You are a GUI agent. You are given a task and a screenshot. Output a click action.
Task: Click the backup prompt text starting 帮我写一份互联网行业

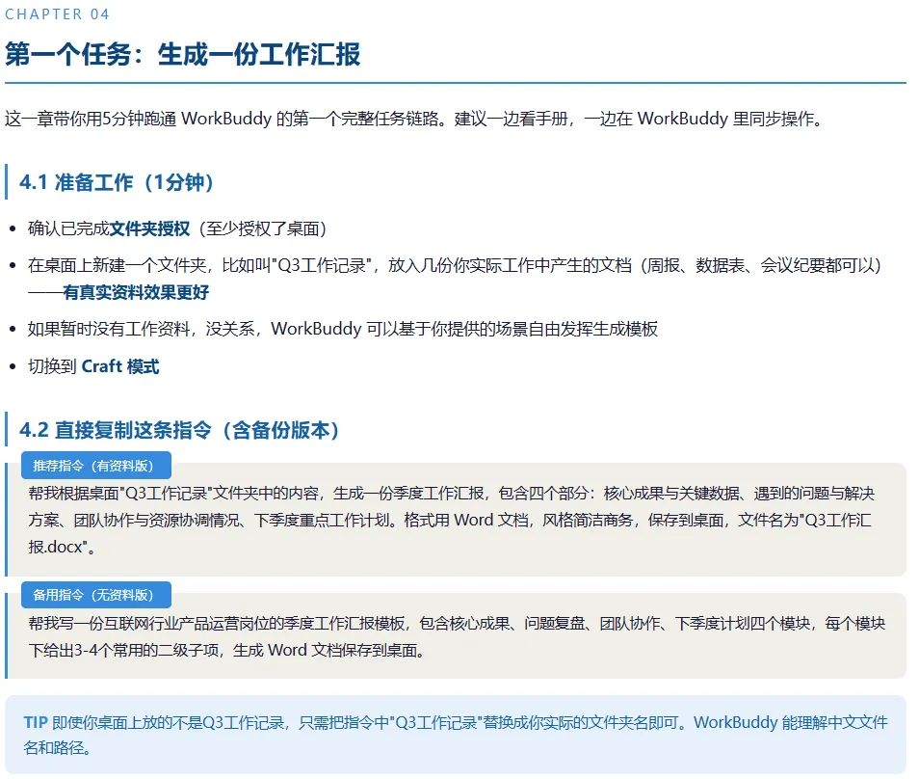(x=457, y=636)
